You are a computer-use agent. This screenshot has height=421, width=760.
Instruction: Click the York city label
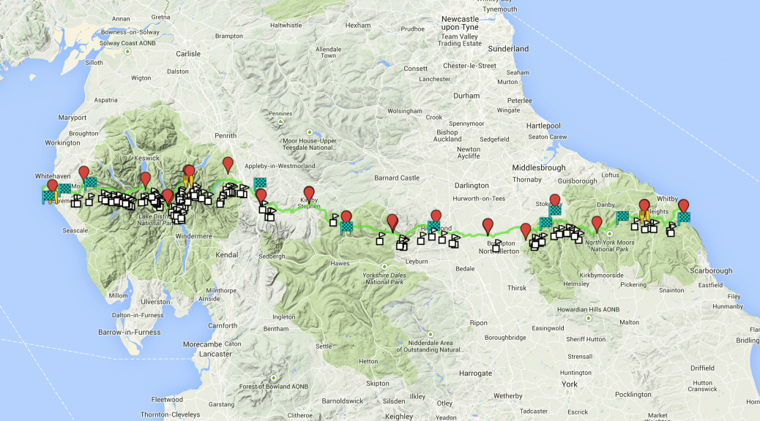[x=569, y=384]
